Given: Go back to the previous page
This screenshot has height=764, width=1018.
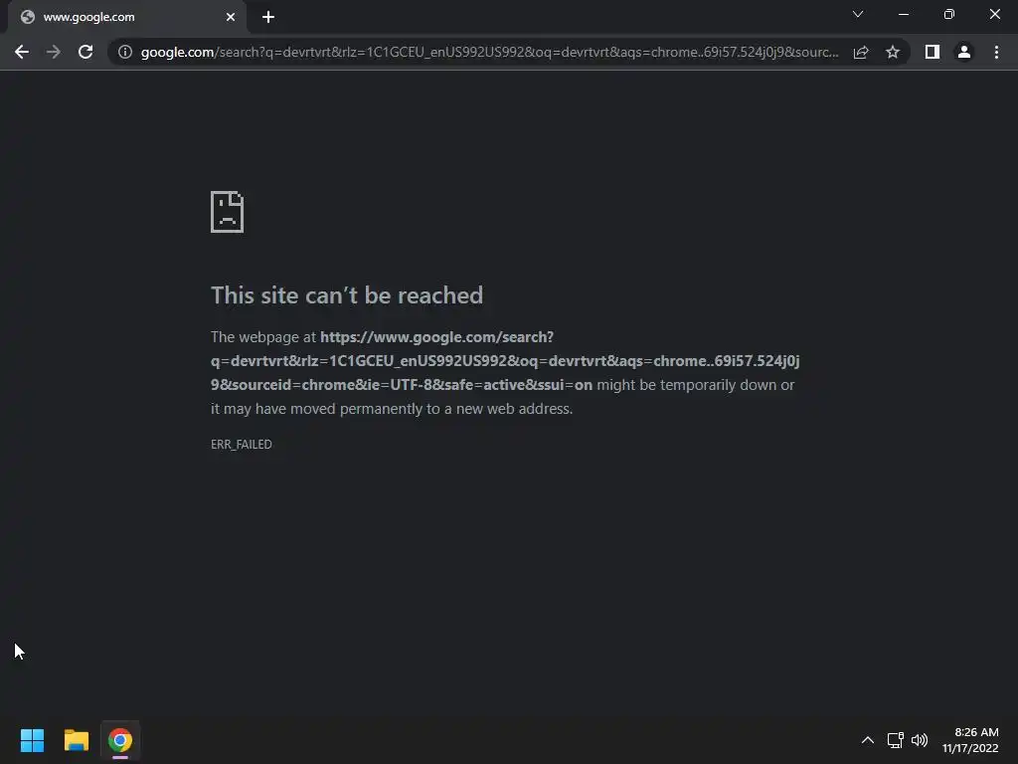Looking at the screenshot, I should pyautogui.click(x=22, y=52).
